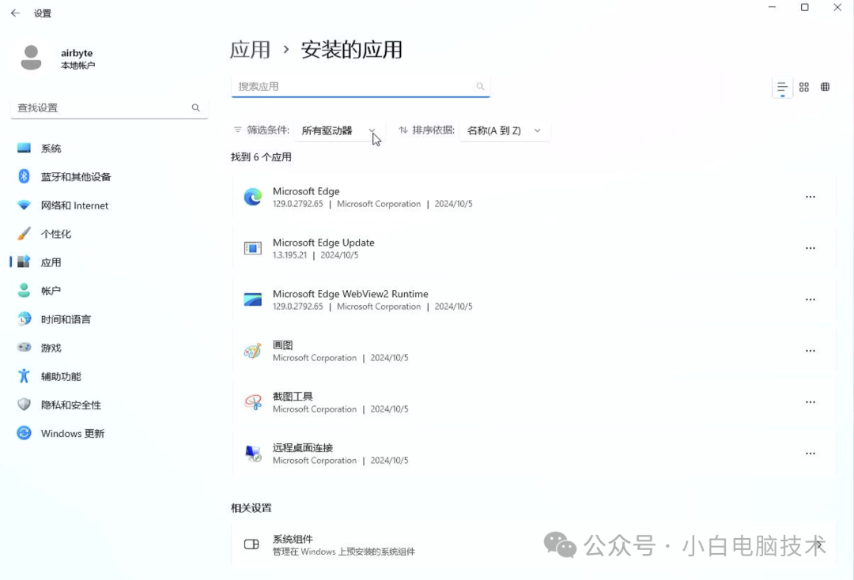This screenshot has height=580, width=854.
Task: Open 时间和语言 settings category
Action: 109,319
